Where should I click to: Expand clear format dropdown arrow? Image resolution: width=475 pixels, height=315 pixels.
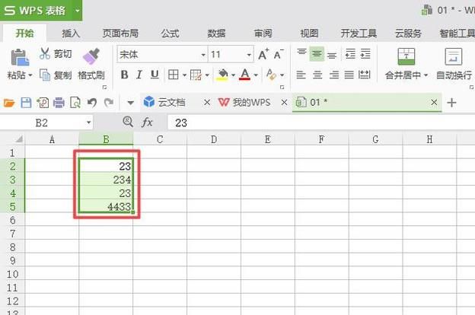[282, 75]
